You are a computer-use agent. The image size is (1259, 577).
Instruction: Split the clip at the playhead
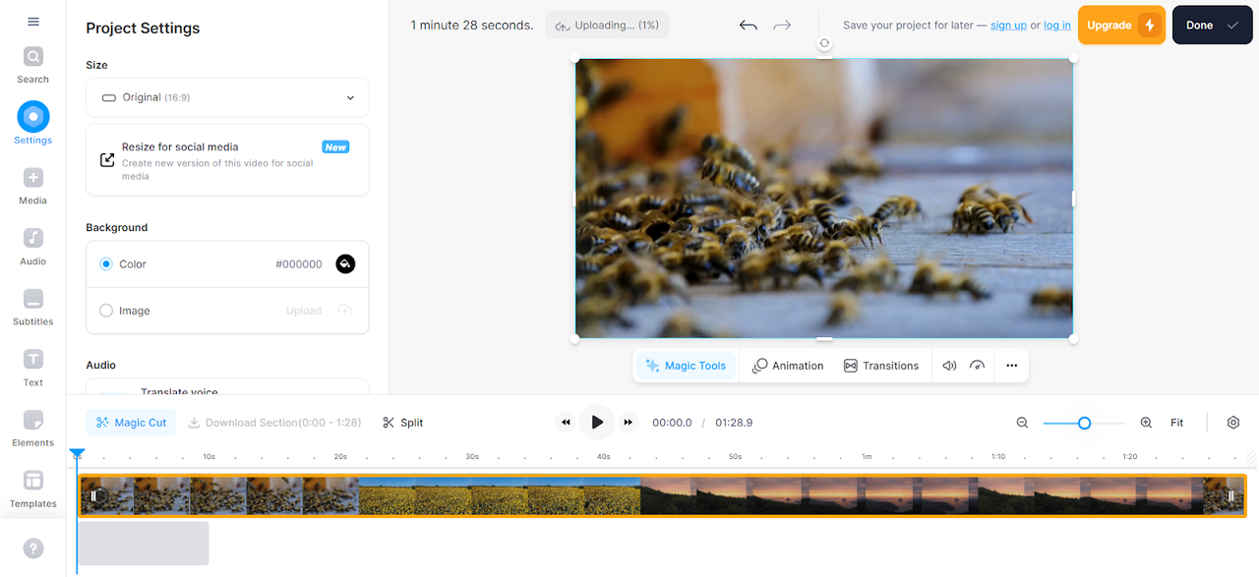pyautogui.click(x=403, y=423)
